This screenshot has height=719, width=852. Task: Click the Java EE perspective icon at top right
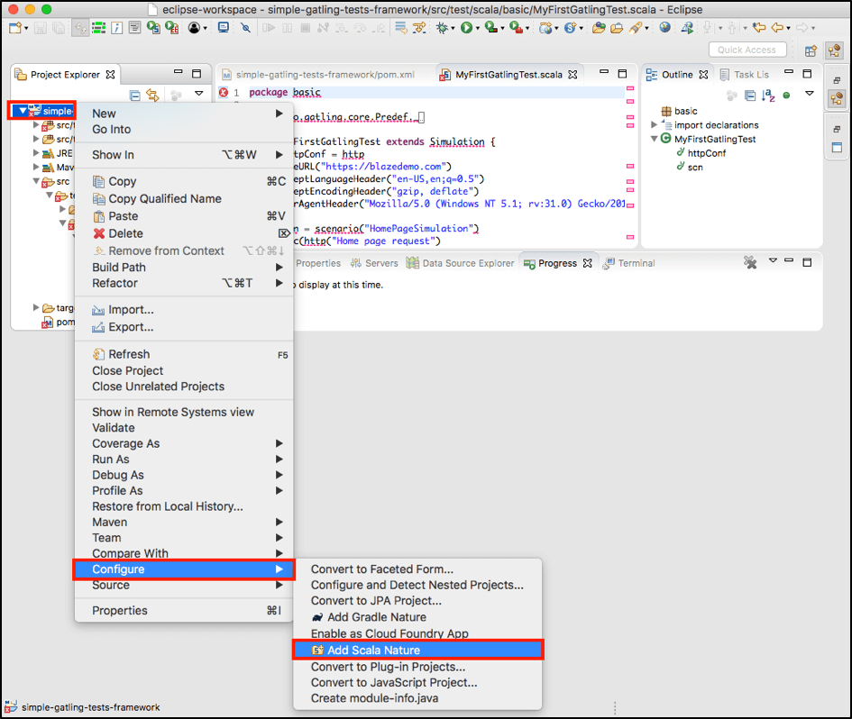tap(835, 50)
